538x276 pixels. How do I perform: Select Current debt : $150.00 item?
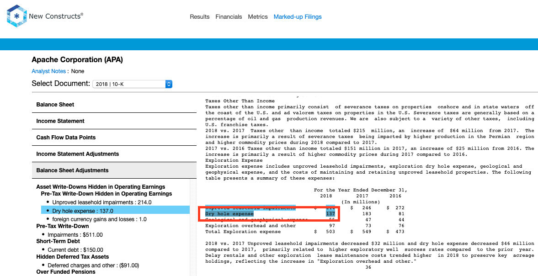[75, 250]
